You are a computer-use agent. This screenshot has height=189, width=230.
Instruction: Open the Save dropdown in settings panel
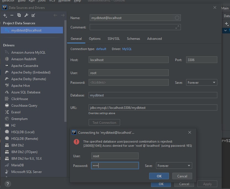202,82
